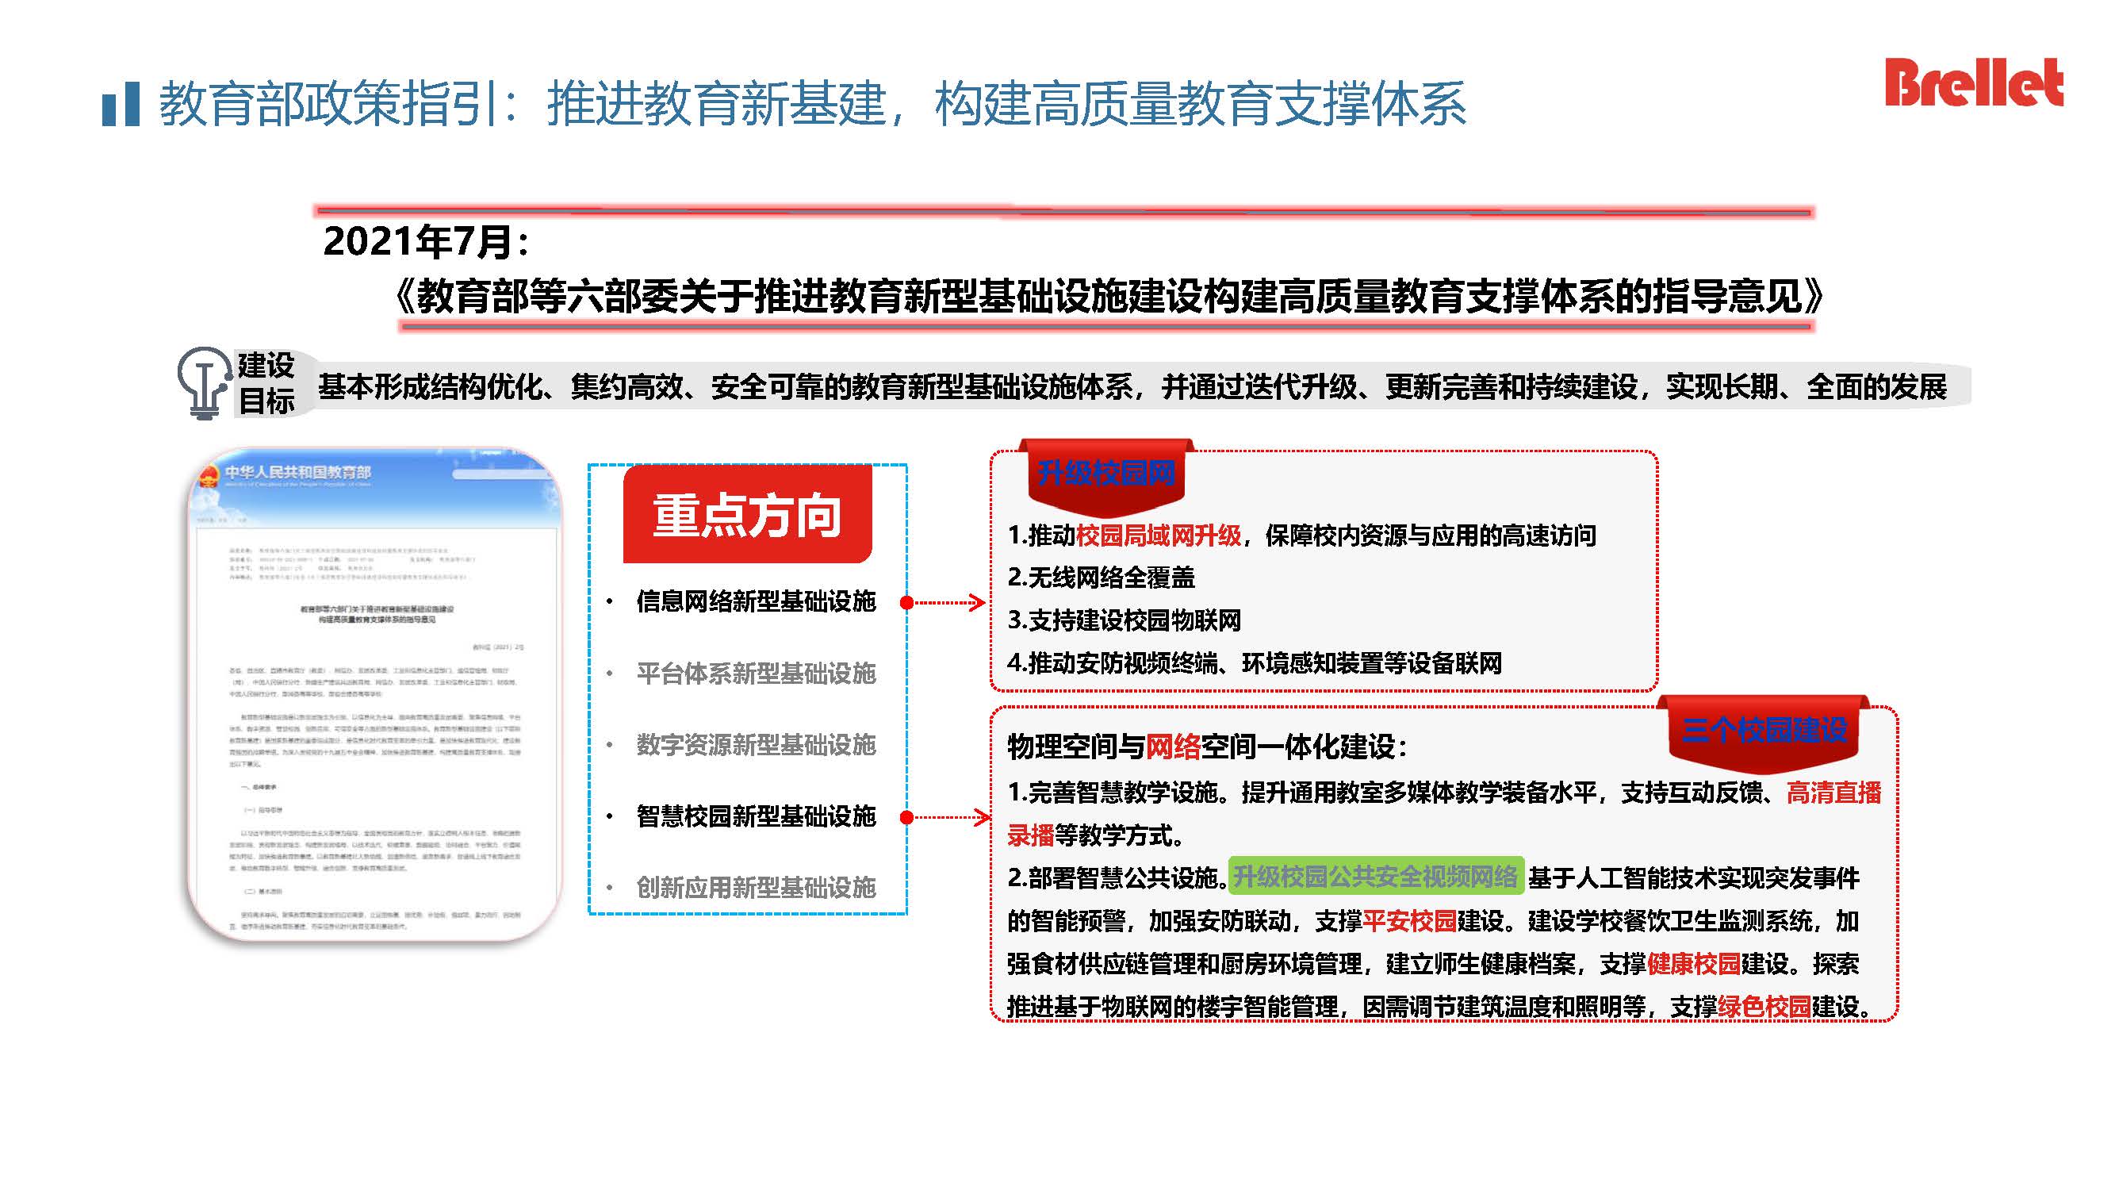Click the red dot next to 信息网络新型基础设施

(906, 603)
